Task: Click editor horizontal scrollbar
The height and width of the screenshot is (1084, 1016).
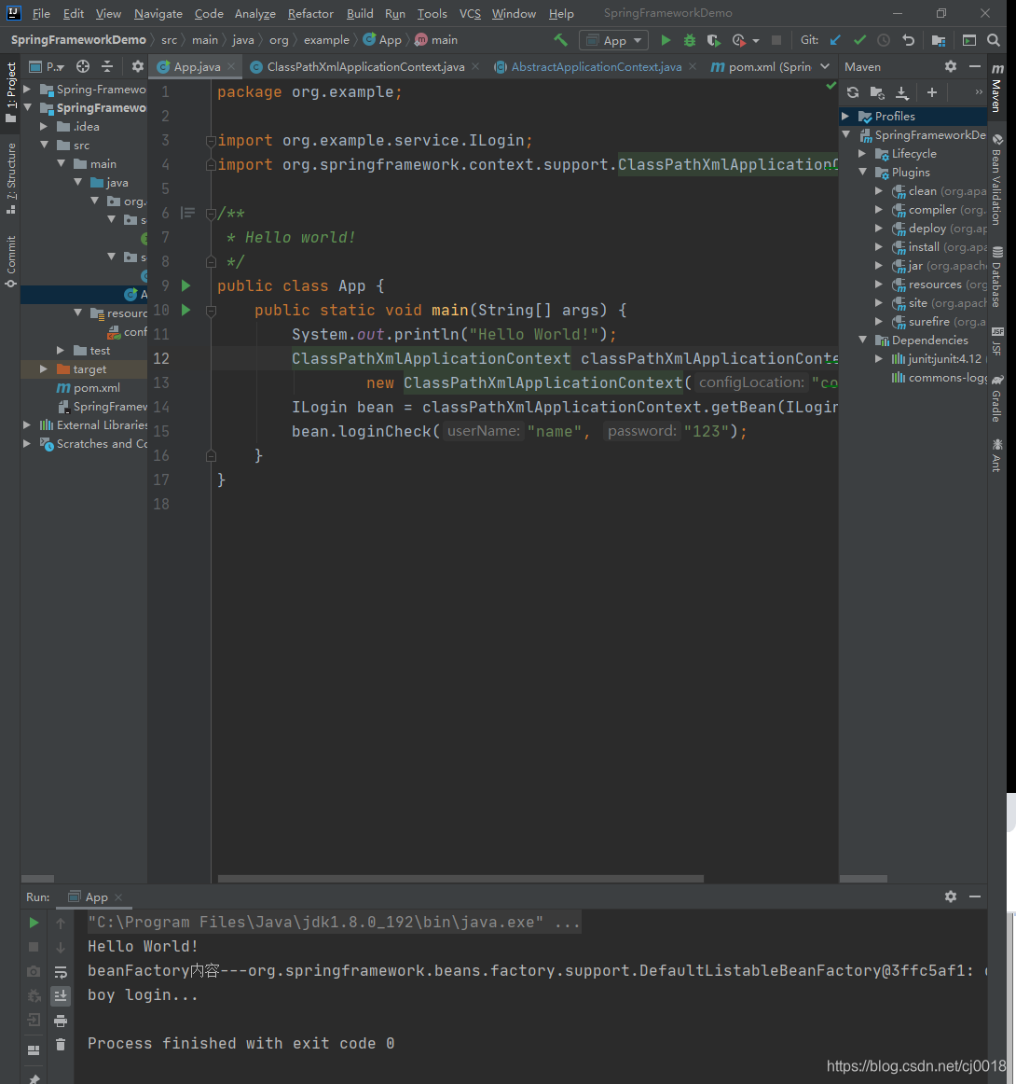Action: coord(460,879)
